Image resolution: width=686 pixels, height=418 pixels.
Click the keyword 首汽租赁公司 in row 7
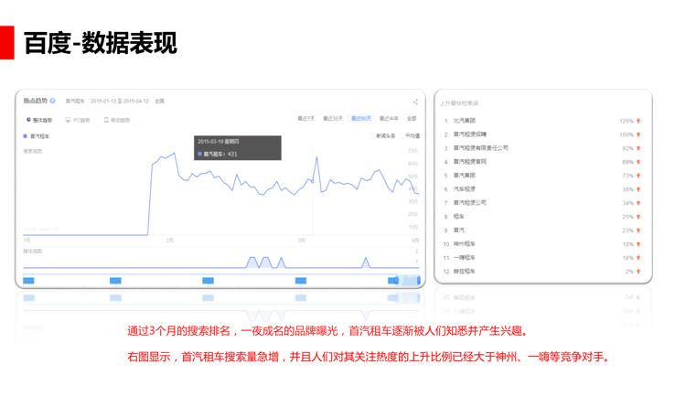click(470, 203)
